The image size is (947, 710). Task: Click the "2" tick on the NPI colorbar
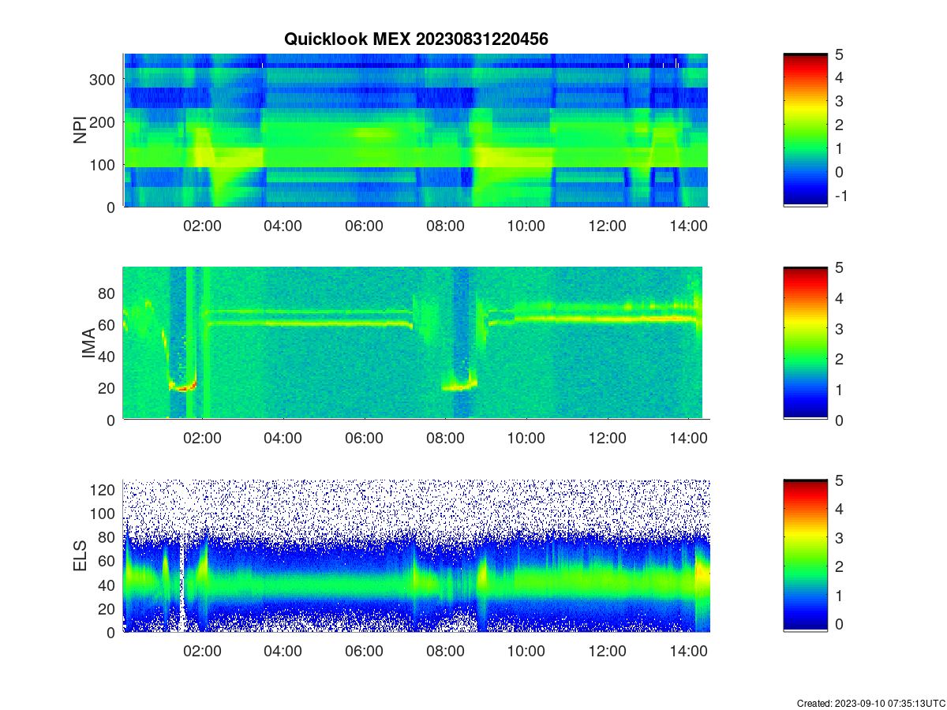click(839, 125)
